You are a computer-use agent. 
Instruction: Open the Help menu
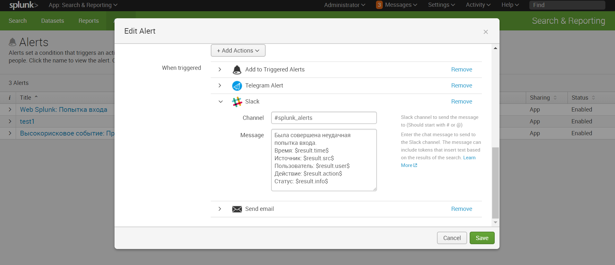pos(510,5)
